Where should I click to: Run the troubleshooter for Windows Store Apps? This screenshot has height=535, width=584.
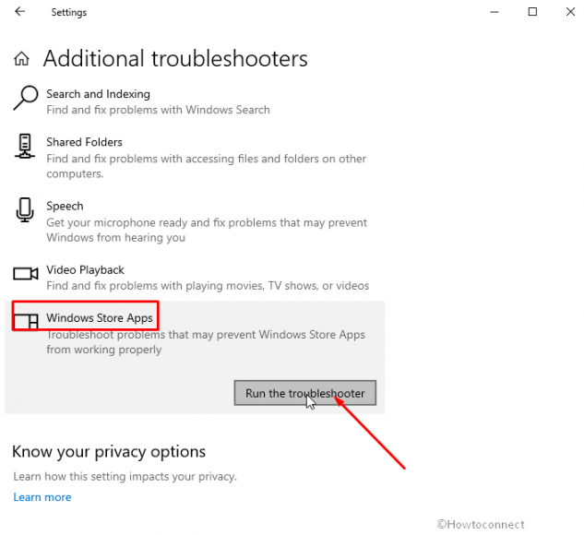pos(305,393)
